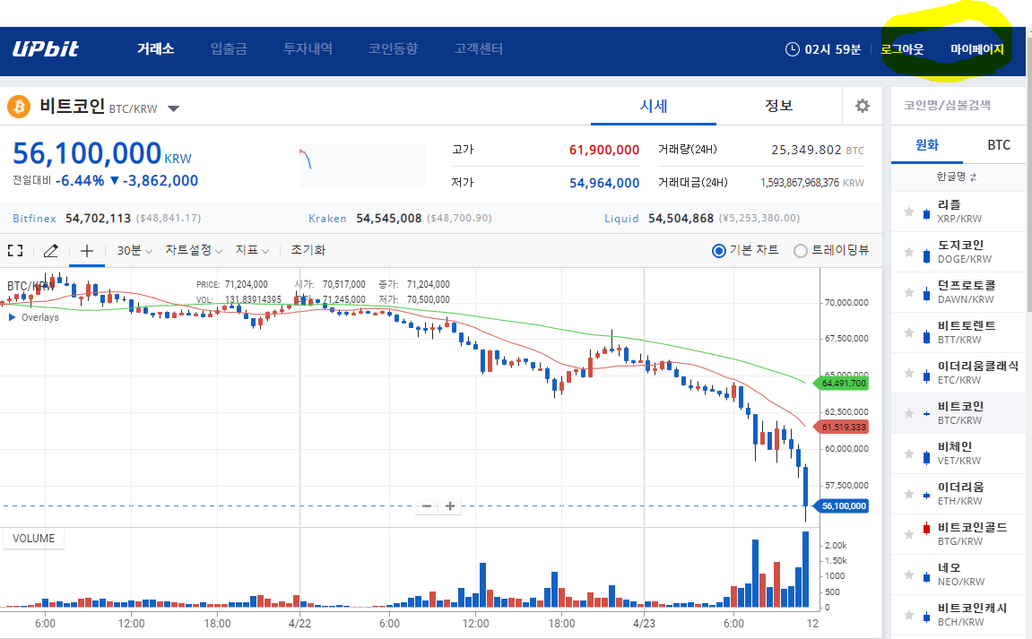1032x639 pixels.
Task: Click the Bitcoin orange coin icon
Action: 19,107
